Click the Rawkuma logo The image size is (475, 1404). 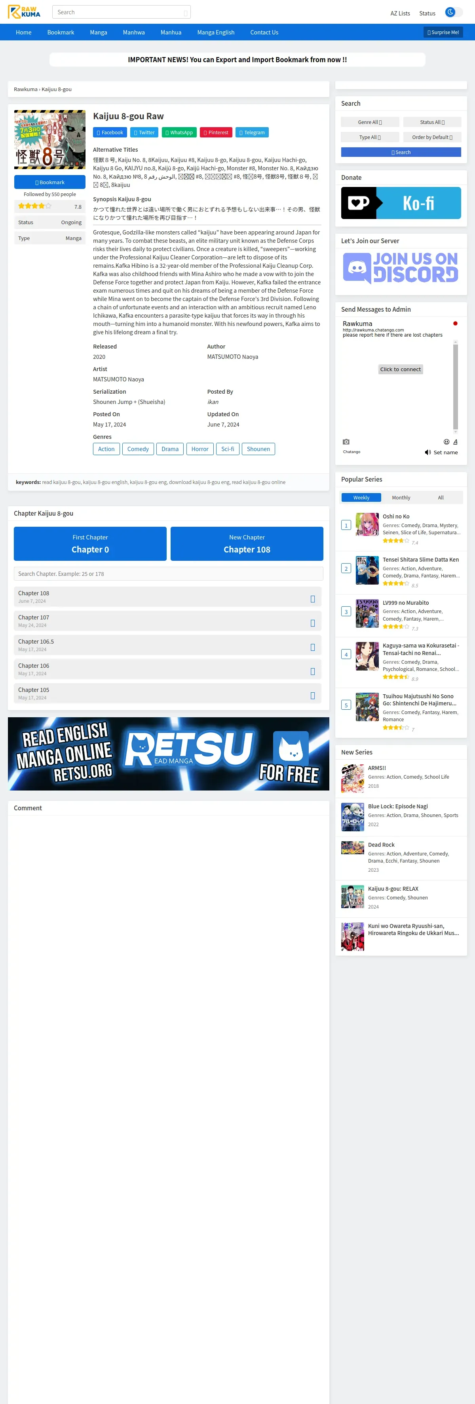[x=24, y=12]
